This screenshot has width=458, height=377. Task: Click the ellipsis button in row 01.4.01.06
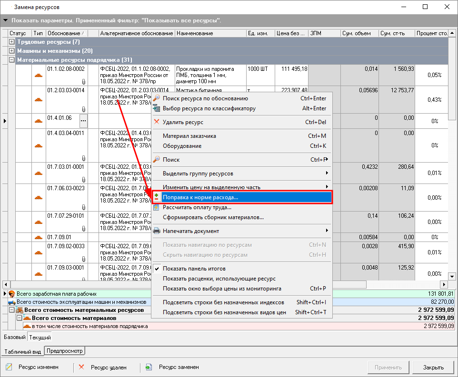(x=83, y=121)
